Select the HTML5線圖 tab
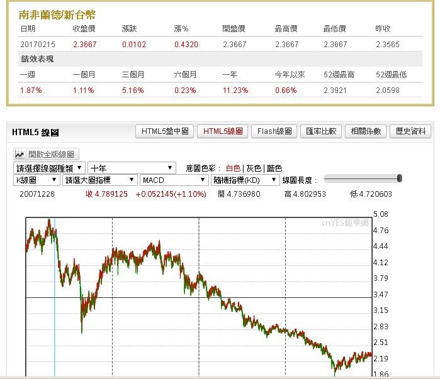This screenshot has height=379, width=440. point(223,131)
